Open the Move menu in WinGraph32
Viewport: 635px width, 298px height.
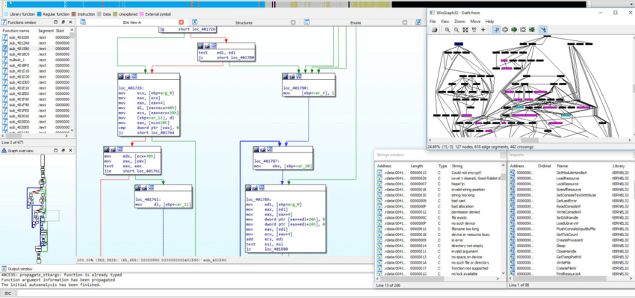pyautogui.click(x=475, y=21)
